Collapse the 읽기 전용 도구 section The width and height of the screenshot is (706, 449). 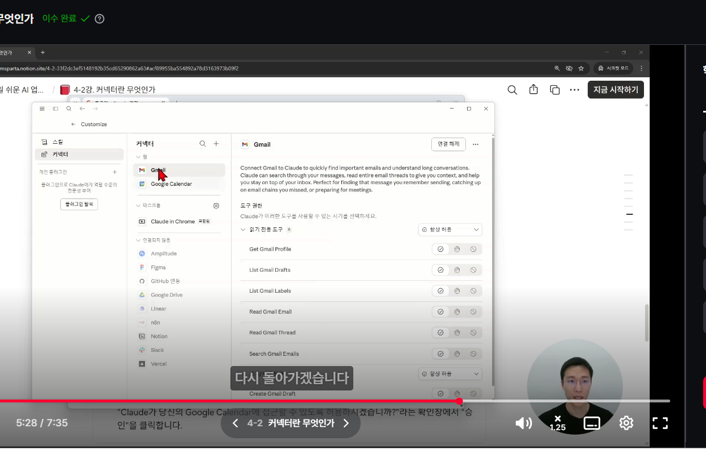243,230
